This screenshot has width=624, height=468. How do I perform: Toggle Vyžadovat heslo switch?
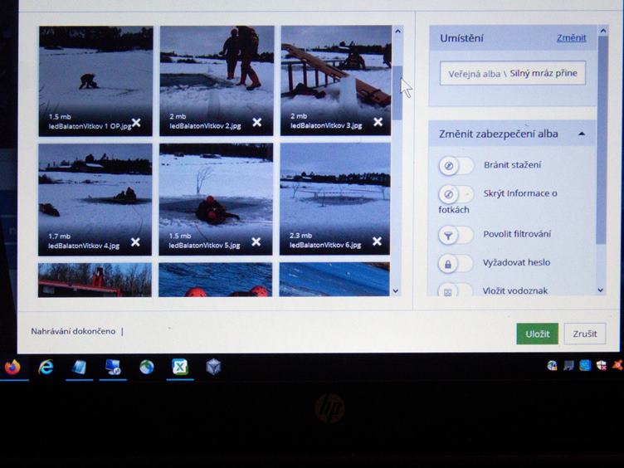pos(456,264)
